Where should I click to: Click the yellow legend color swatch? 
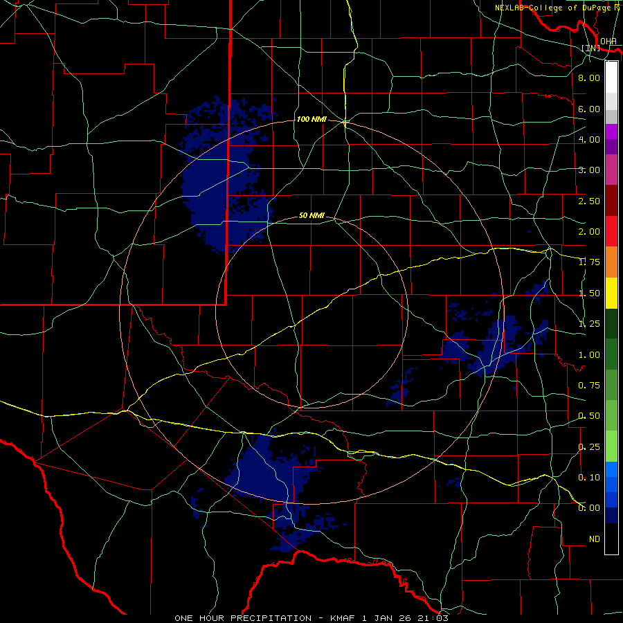(611, 293)
